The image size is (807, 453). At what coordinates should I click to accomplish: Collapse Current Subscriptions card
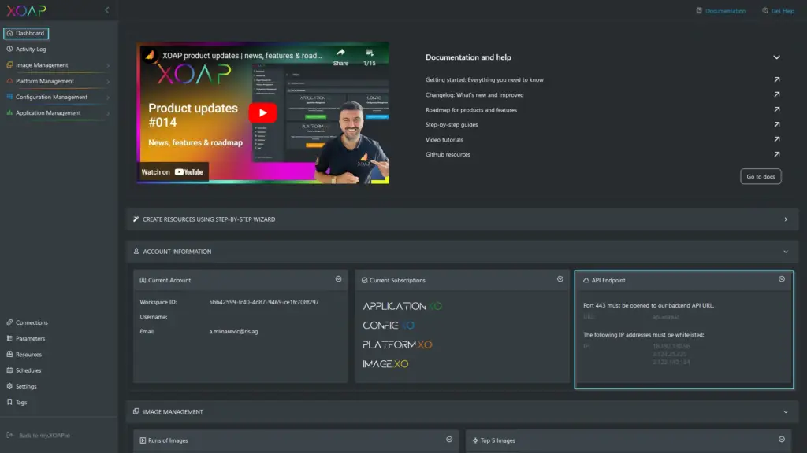(x=560, y=279)
